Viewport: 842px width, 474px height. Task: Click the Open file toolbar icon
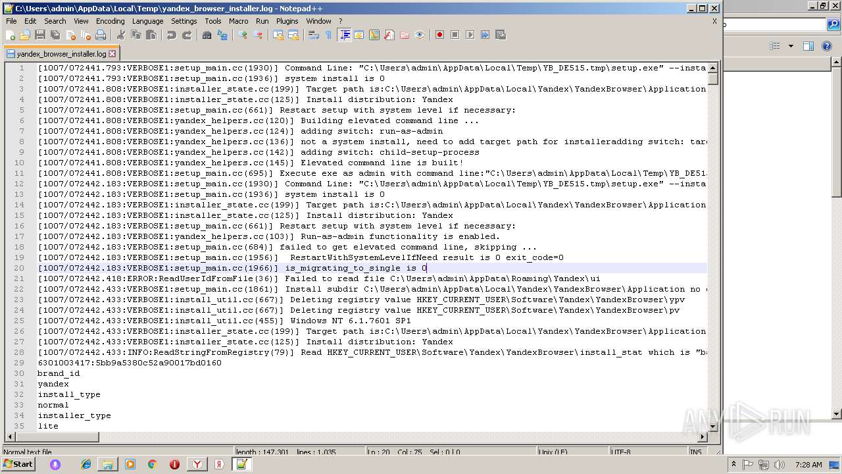25,35
